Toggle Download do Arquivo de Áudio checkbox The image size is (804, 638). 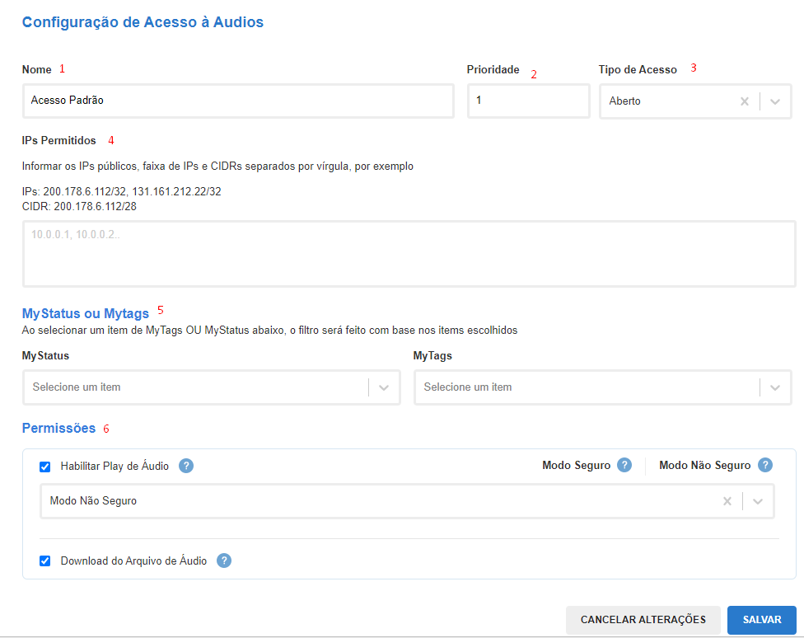point(45,561)
